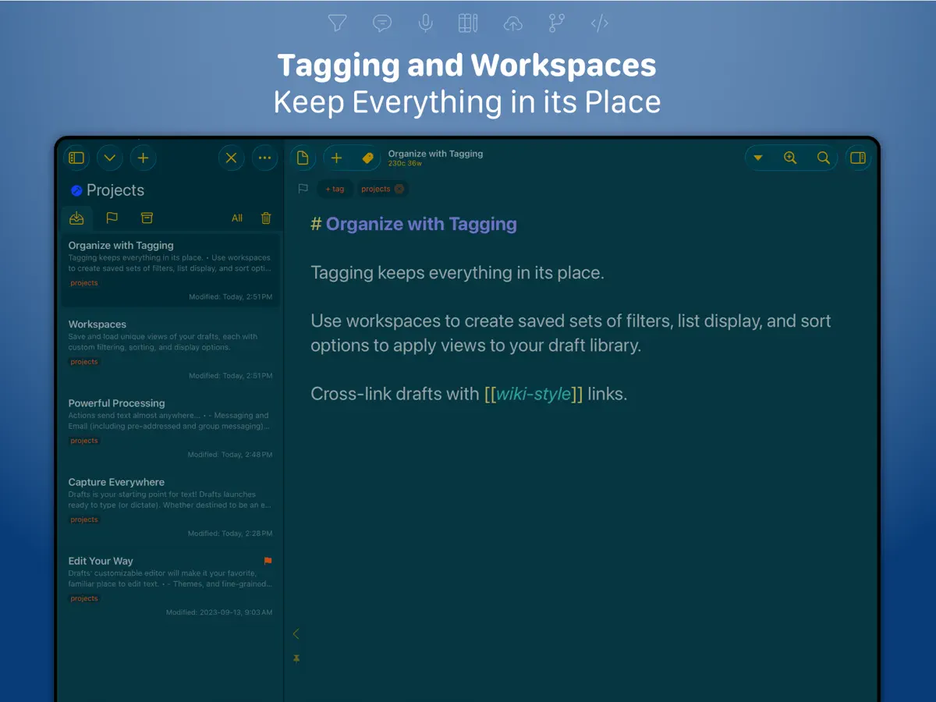Open the editor down-arrow dropdown menu
Viewport: 936px width, 702px height.
(x=758, y=158)
